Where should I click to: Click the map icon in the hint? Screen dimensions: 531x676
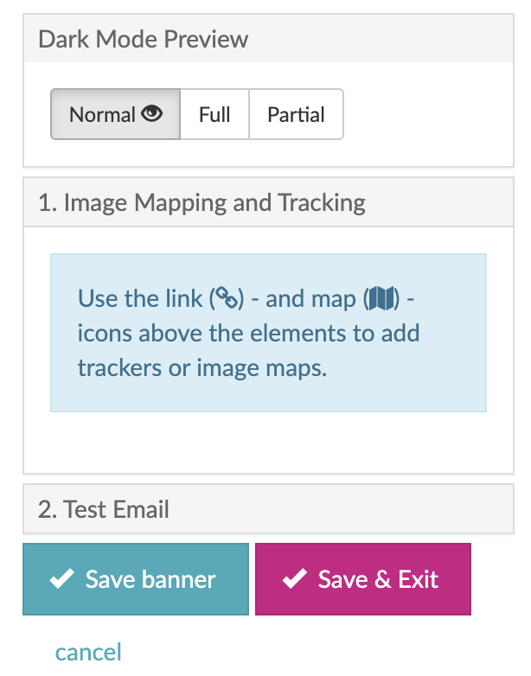point(381,299)
